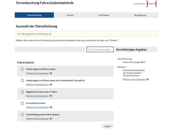Click the Begleitetes Fahren ab 17 Jahre label
The height and width of the screenshot is (130, 174).
coord(41,92)
